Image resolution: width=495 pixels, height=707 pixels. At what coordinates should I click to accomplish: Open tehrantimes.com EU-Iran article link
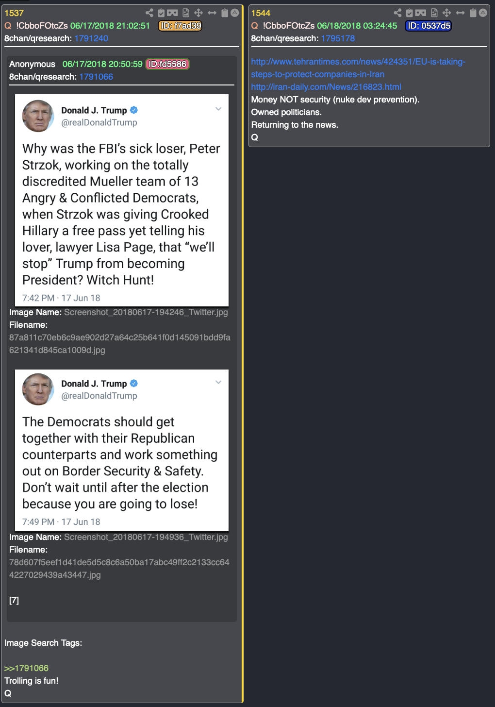pos(358,68)
